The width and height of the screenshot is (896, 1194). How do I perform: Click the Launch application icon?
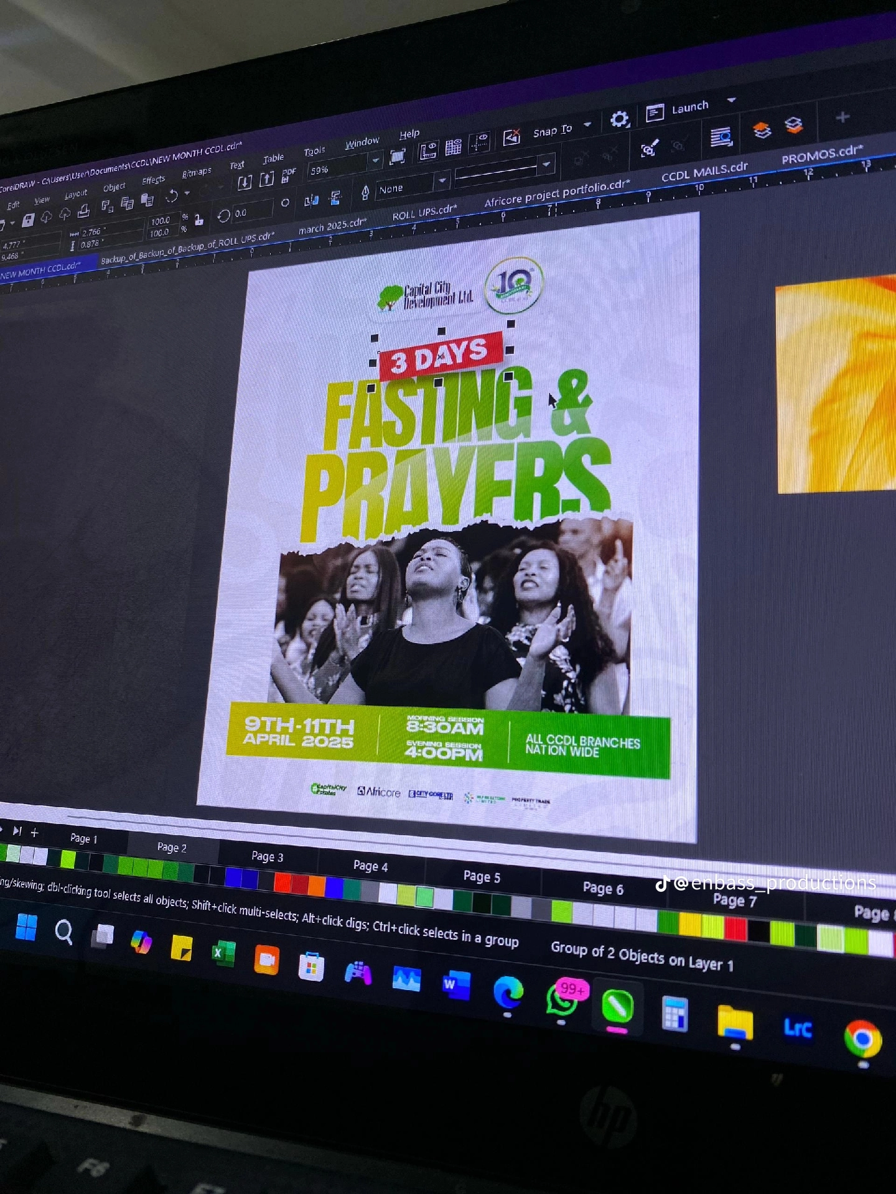655,113
